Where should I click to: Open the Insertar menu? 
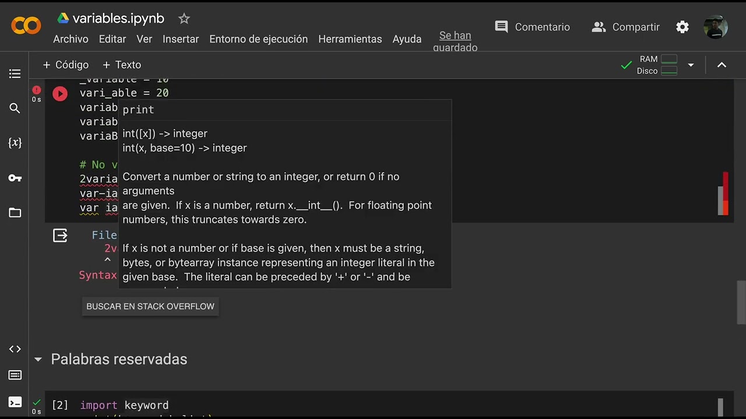[x=181, y=39]
